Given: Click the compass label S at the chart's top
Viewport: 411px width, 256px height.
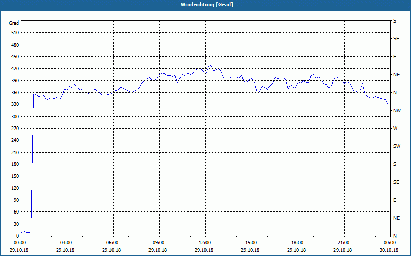Looking at the screenshot, I should point(395,21).
